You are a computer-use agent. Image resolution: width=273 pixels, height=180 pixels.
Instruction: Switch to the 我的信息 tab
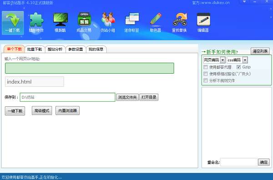pyautogui.click(x=96, y=50)
